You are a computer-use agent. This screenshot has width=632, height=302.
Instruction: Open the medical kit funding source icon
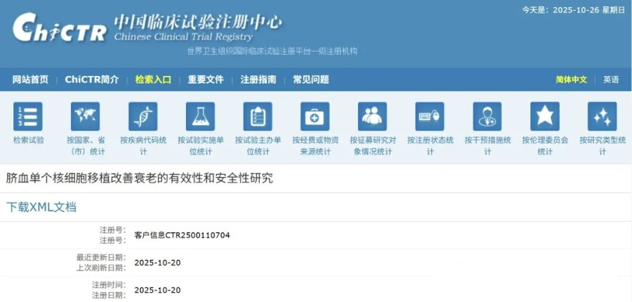(x=315, y=117)
